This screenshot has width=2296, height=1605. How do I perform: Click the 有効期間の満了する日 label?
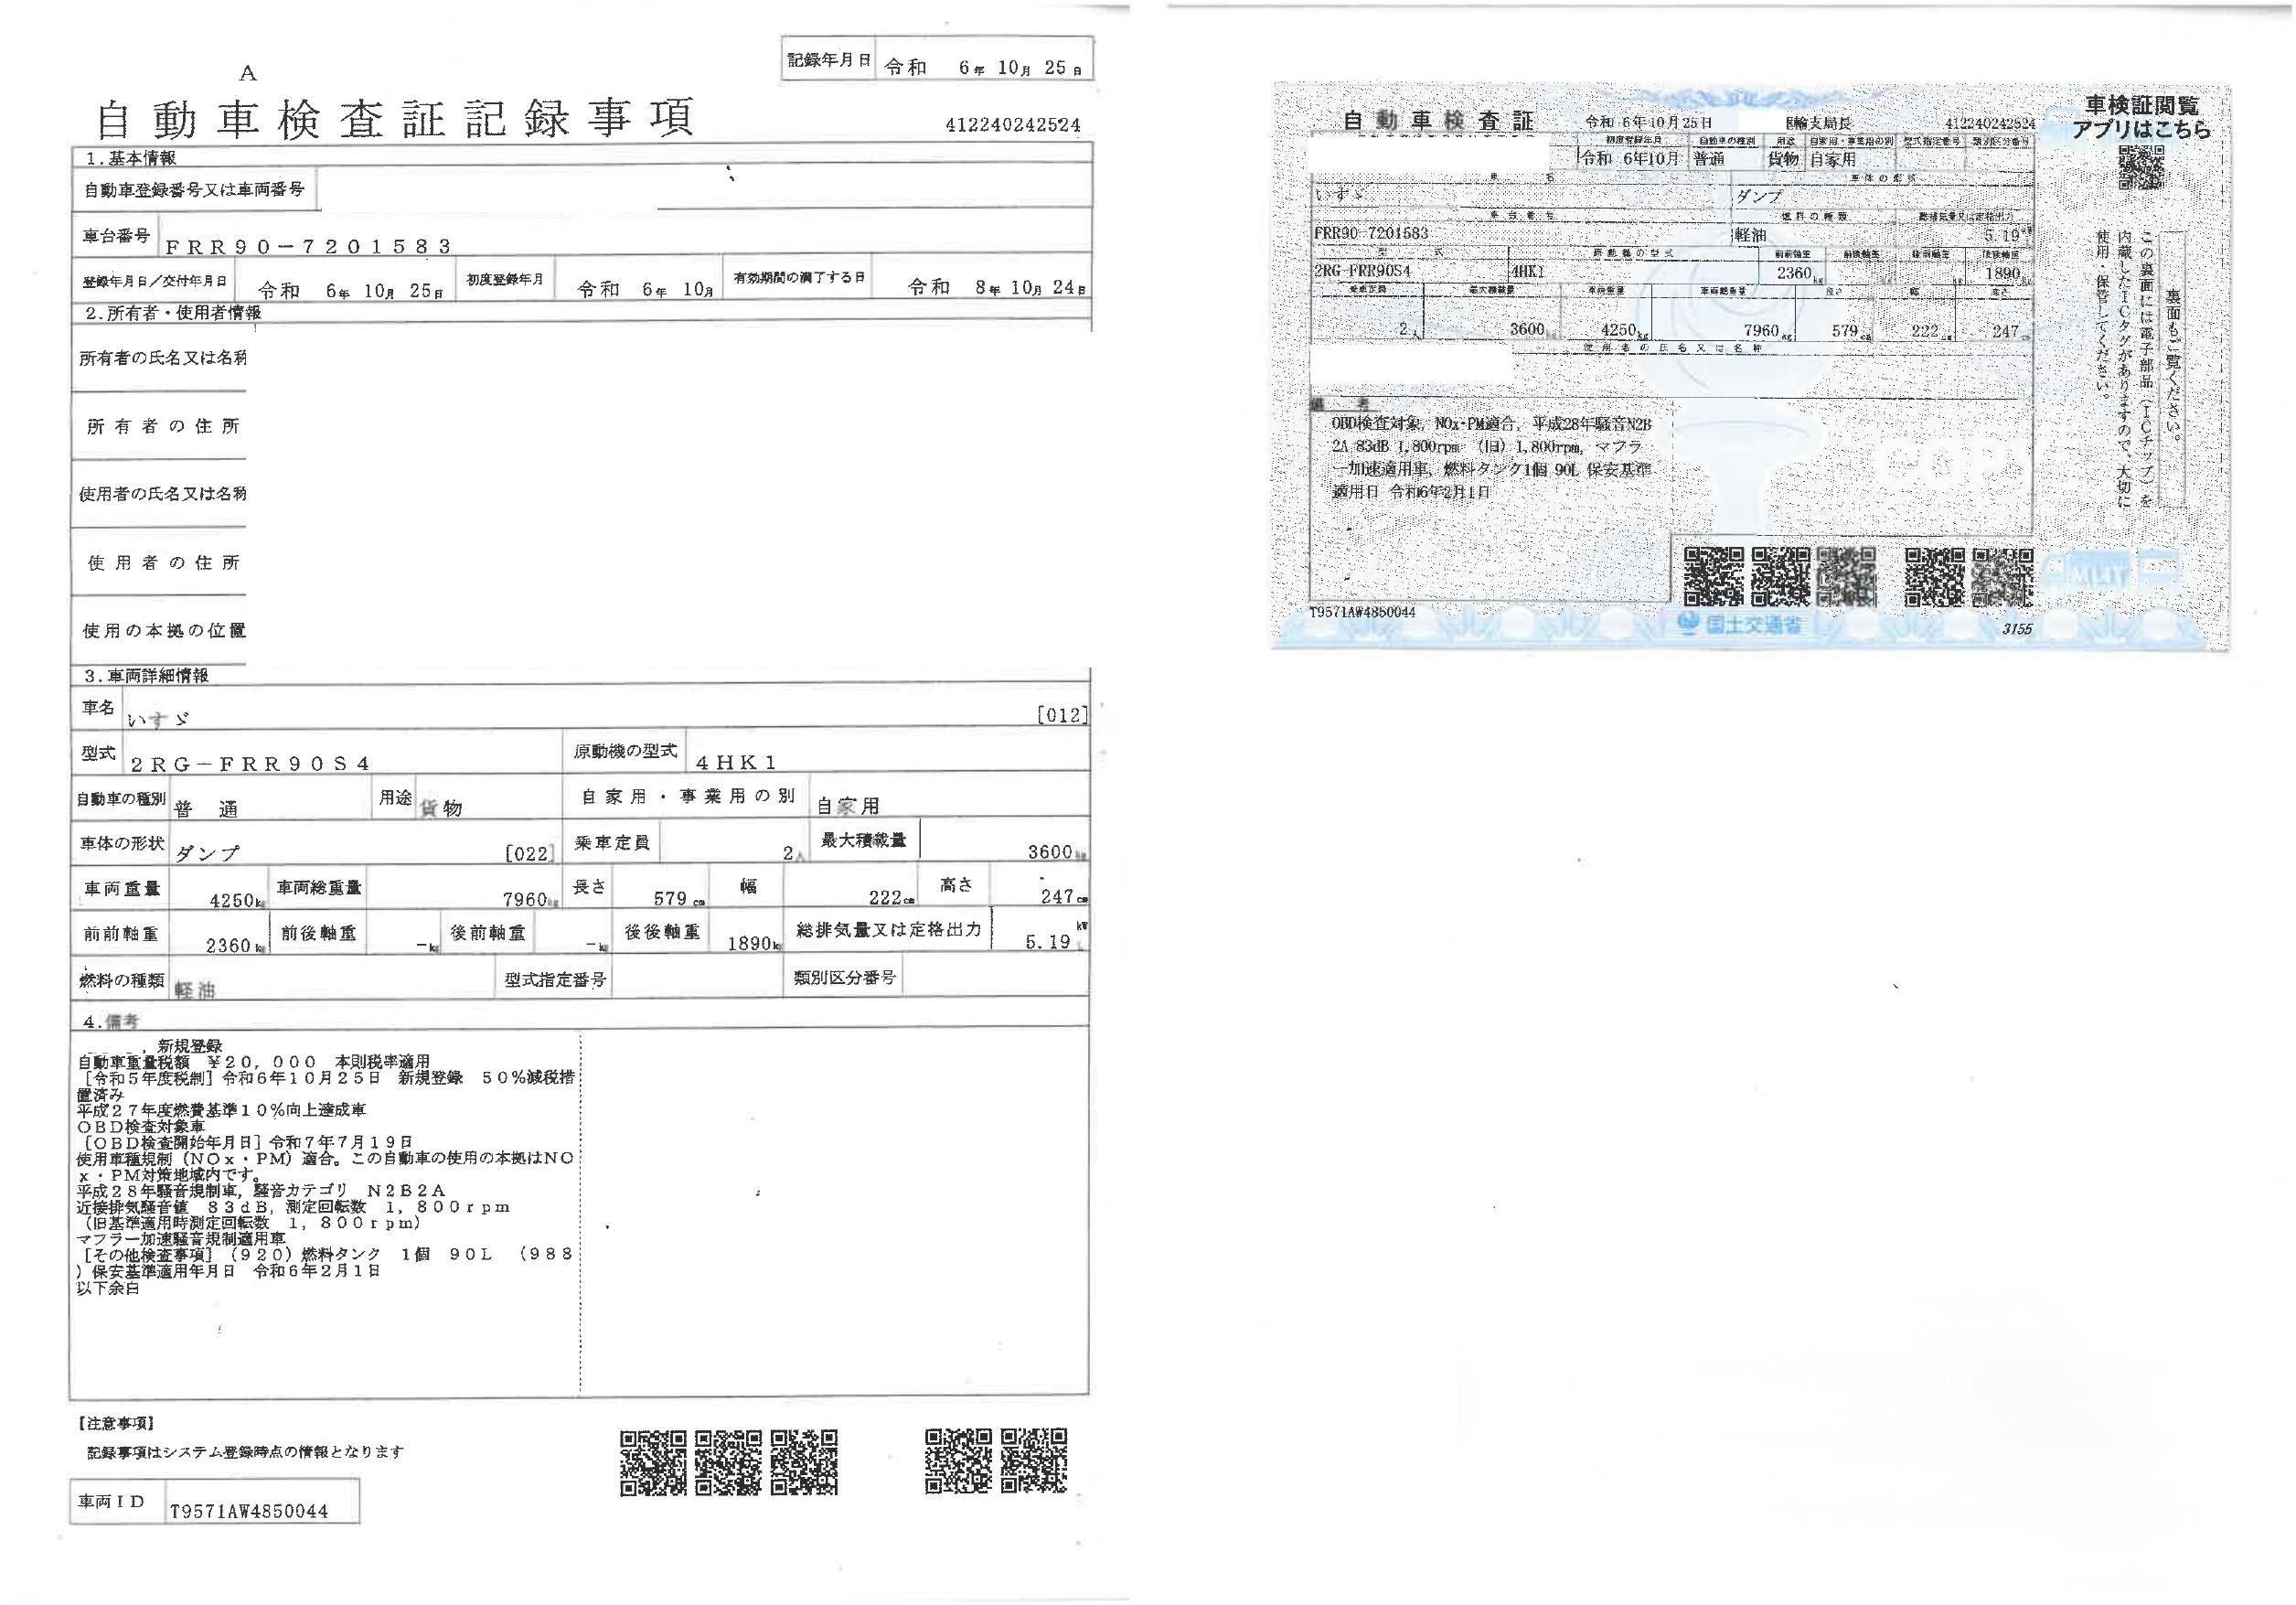pyautogui.click(x=799, y=278)
